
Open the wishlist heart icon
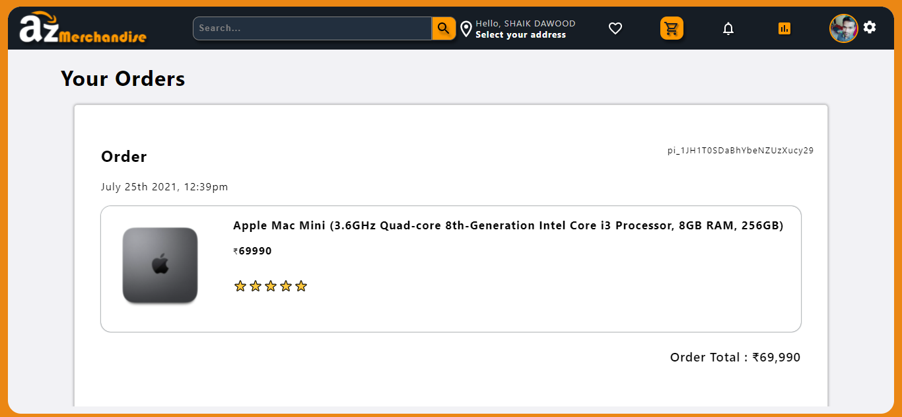pos(615,28)
